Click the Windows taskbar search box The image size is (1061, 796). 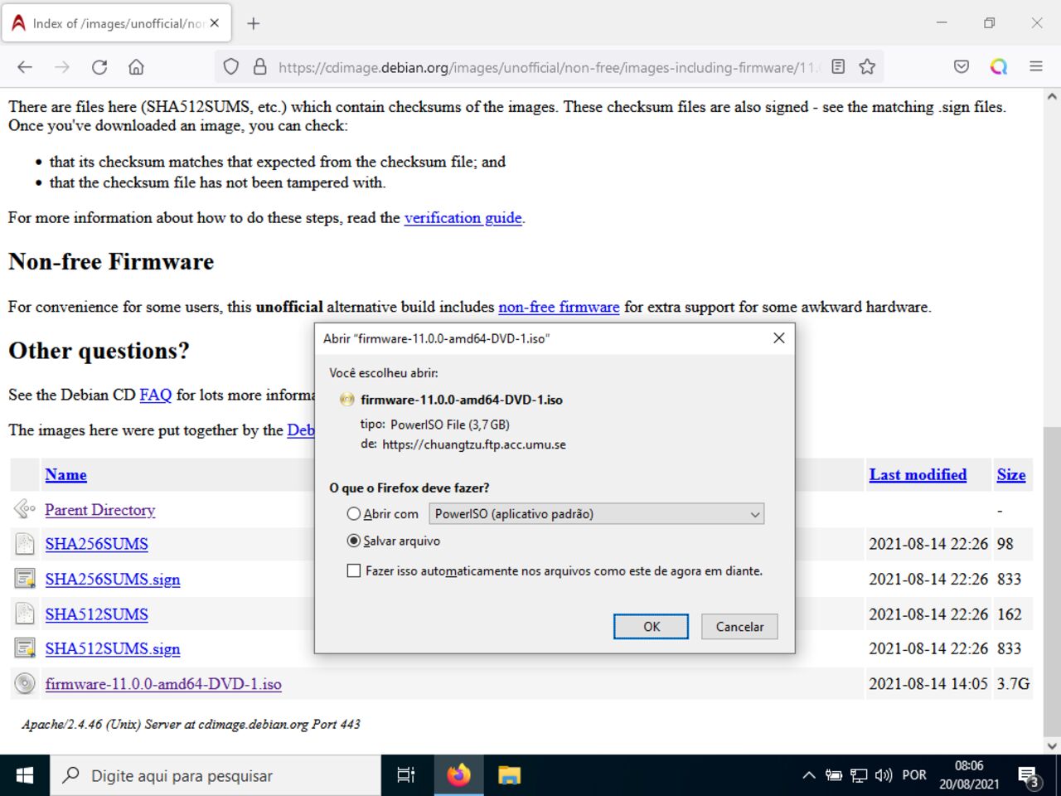click(x=216, y=775)
